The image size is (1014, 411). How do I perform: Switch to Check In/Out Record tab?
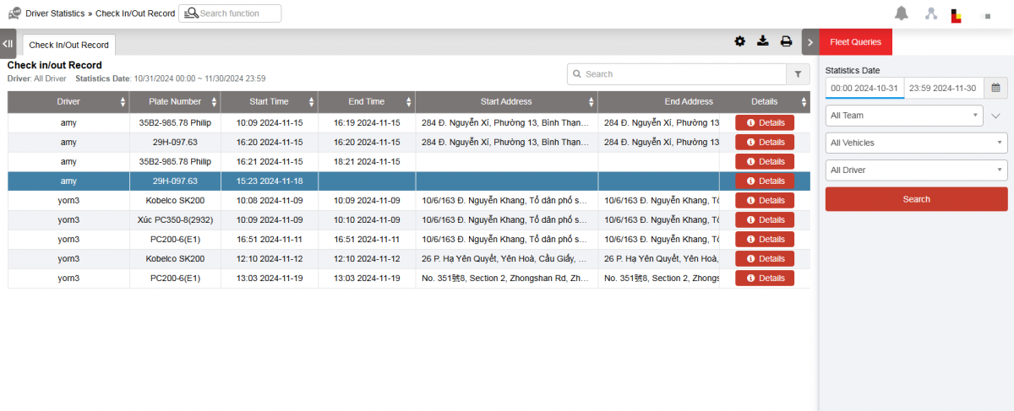(68, 45)
